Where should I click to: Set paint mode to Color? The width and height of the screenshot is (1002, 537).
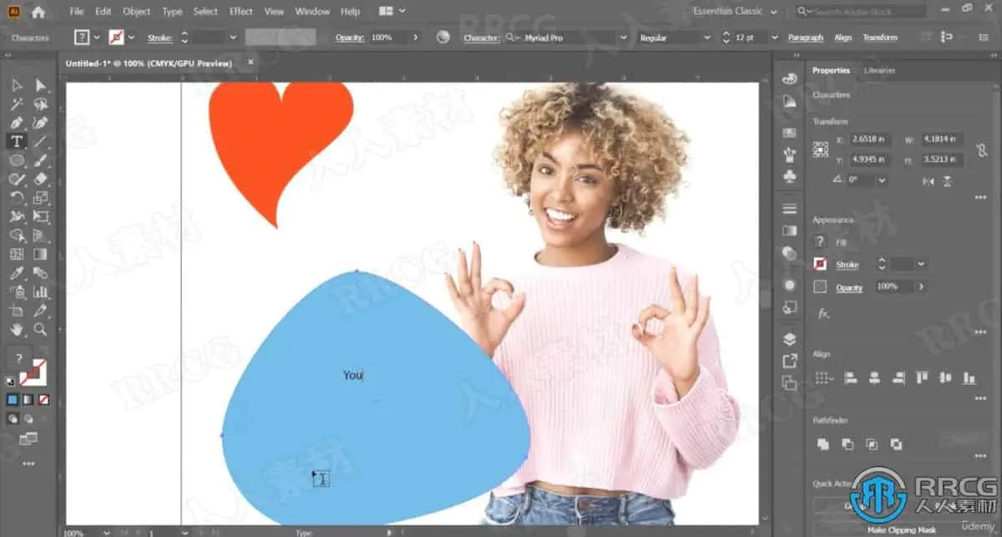pos(13,399)
